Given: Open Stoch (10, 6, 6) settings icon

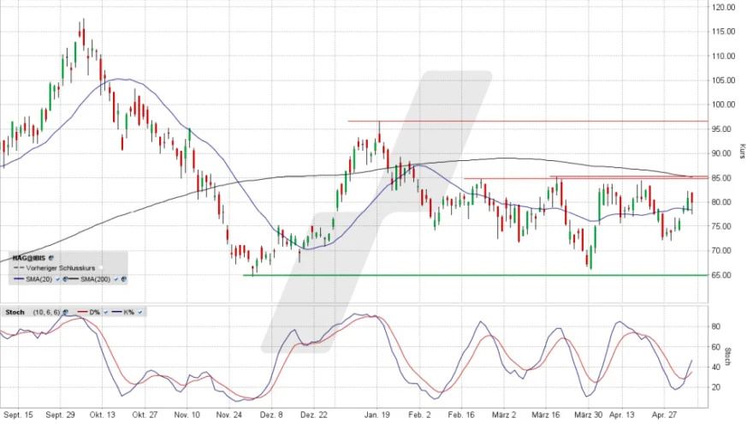Looking at the screenshot, I should pyautogui.click(x=65, y=312).
